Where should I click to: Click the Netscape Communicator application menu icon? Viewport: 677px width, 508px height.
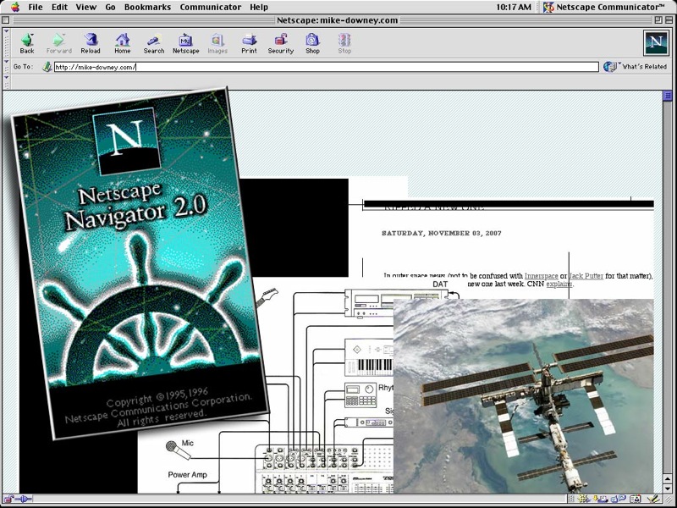tap(548, 7)
